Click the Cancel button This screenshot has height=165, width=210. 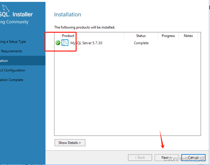[x=193, y=157]
